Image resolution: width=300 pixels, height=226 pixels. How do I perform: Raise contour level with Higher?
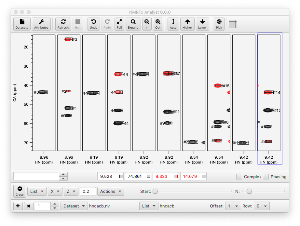click(187, 24)
